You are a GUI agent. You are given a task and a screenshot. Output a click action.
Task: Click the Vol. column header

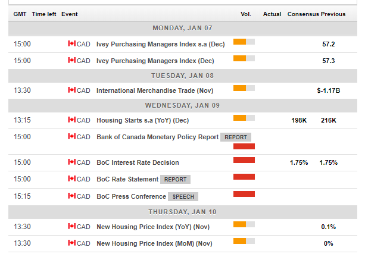tap(245, 14)
